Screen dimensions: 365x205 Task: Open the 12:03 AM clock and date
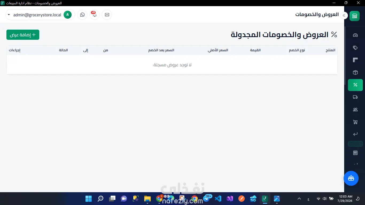pyautogui.click(x=345, y=198)
